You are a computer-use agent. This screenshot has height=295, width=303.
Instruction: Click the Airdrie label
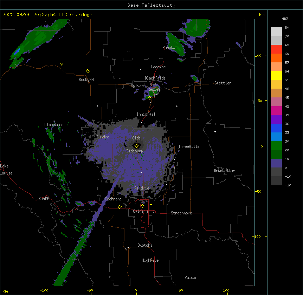click(x=142, y=188)
